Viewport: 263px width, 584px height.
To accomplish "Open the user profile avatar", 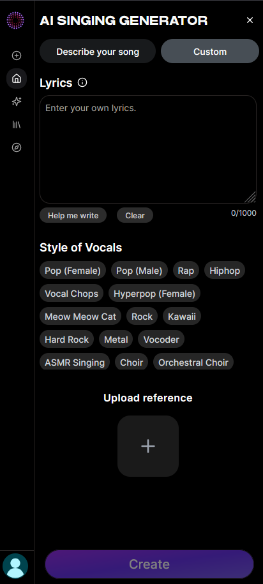I will click(x=15, y=565).
